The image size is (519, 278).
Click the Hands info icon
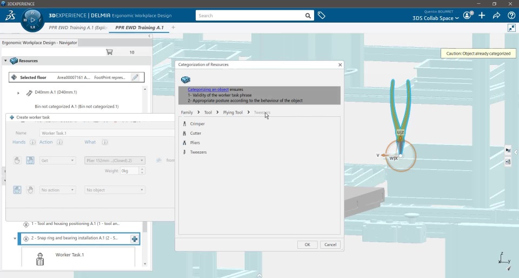coord(32,142)
